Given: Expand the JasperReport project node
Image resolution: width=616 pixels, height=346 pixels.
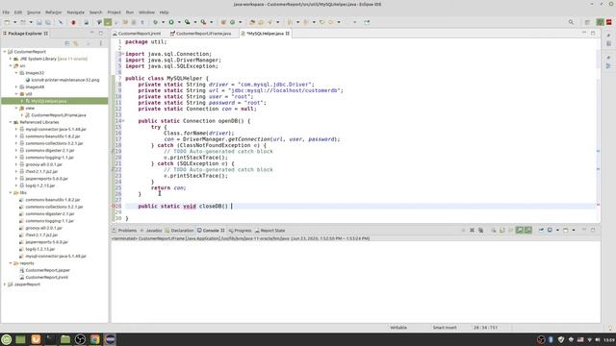Looking at the screenshot, I should pos(5,284).
